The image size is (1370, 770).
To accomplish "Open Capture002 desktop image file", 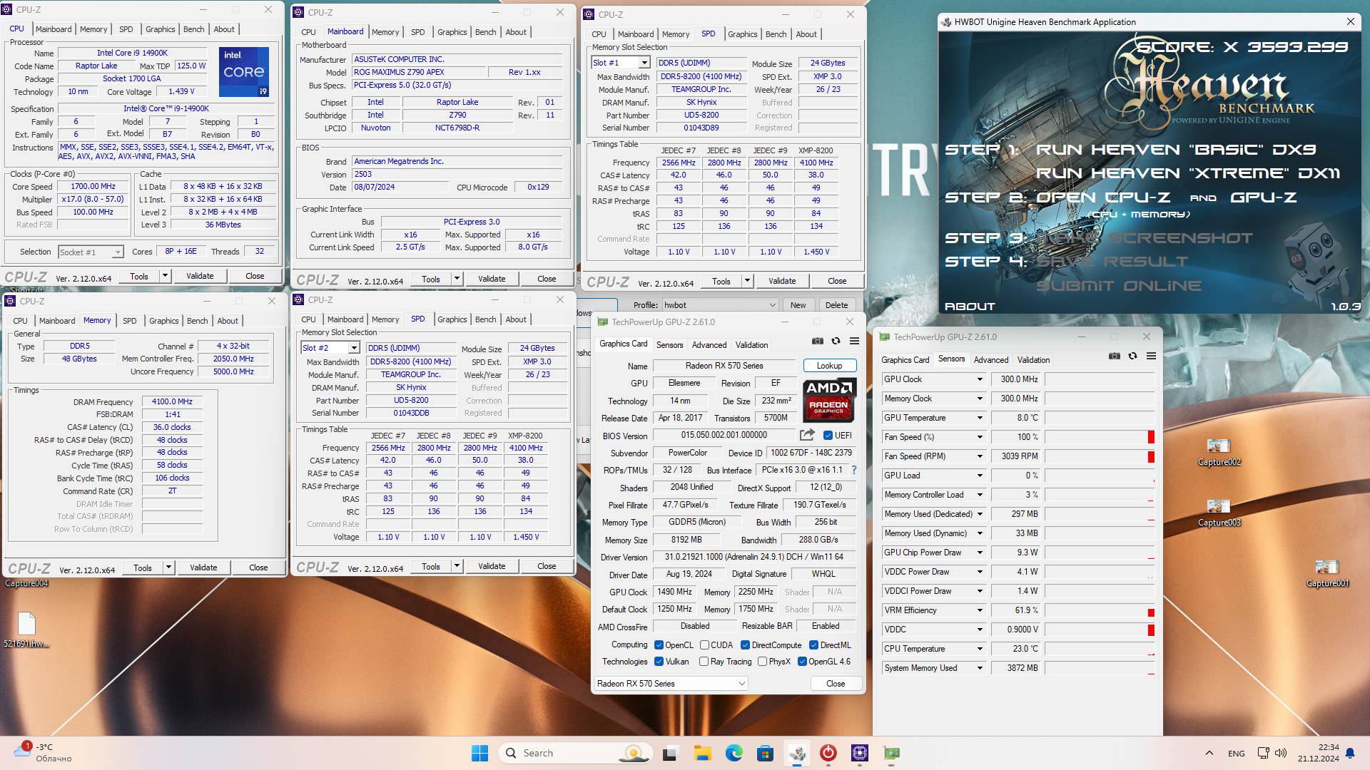I will coord(1219,452).
